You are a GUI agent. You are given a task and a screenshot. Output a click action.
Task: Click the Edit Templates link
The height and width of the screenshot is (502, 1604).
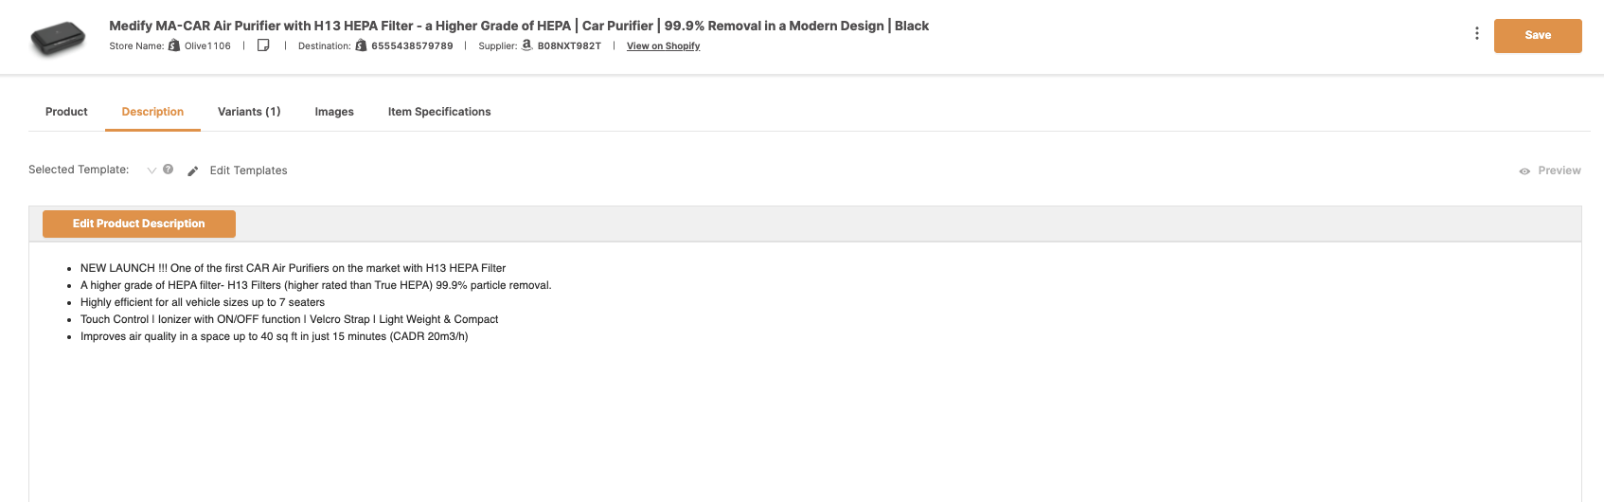[248, 170]
